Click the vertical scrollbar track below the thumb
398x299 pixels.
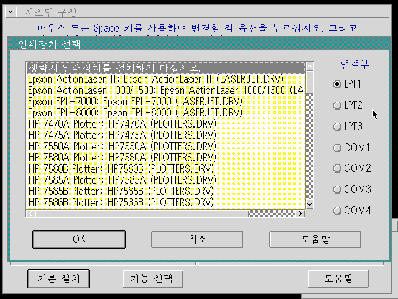tap(310, 147)
